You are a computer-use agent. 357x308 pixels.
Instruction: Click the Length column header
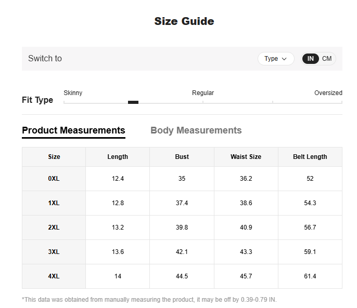pyautogui.click(x=118, y=157)
